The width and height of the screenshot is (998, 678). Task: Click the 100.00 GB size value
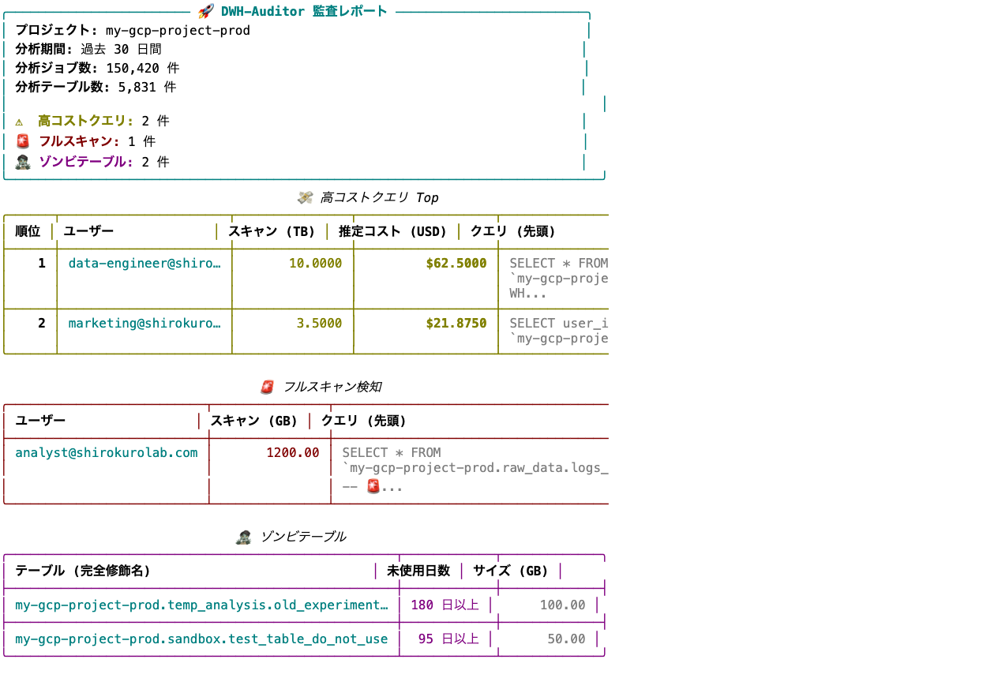pos(563,605)
